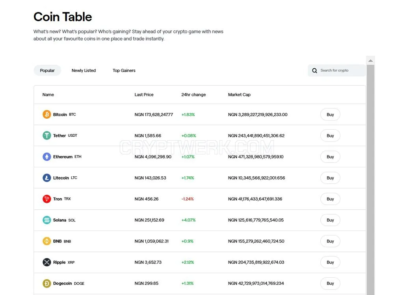Click the scrollbar up arrow
The width and height of the screenshot is (394, 295).
pyautogui.click(x=370, y=60)
